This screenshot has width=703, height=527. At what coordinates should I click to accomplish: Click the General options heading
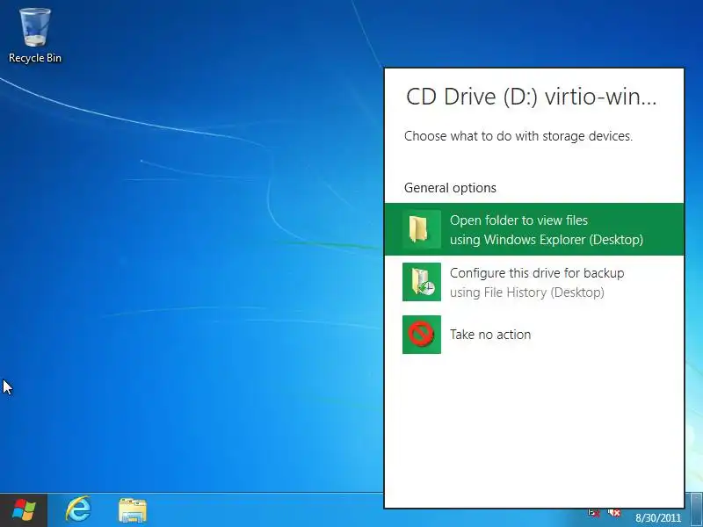450,188
